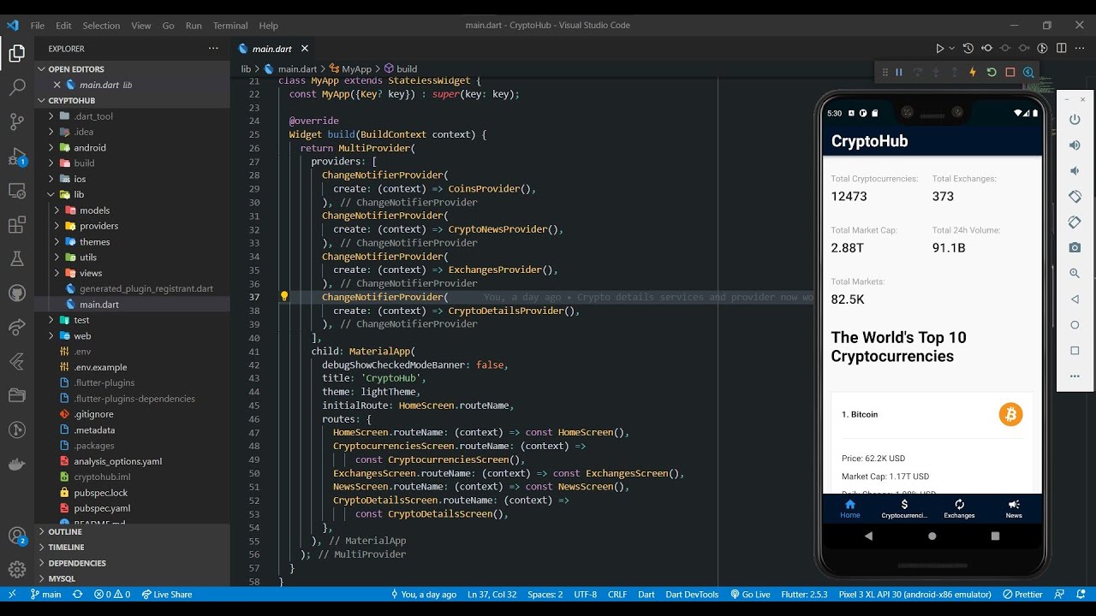Tap Exchanges tab in phone app
The height and width of the screenshot is (616, 1096).
coord(959,508)
